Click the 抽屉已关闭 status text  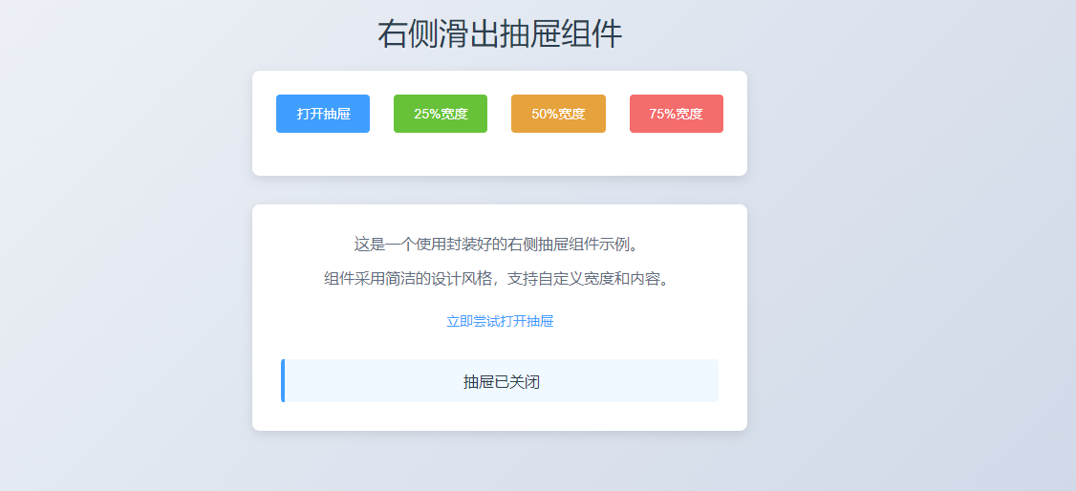coord(502,382)
